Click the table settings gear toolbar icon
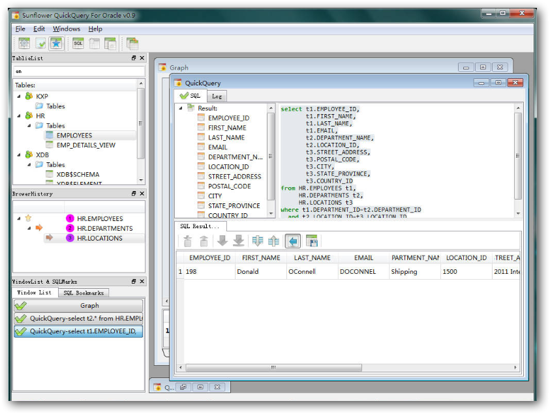 (24, 44)
